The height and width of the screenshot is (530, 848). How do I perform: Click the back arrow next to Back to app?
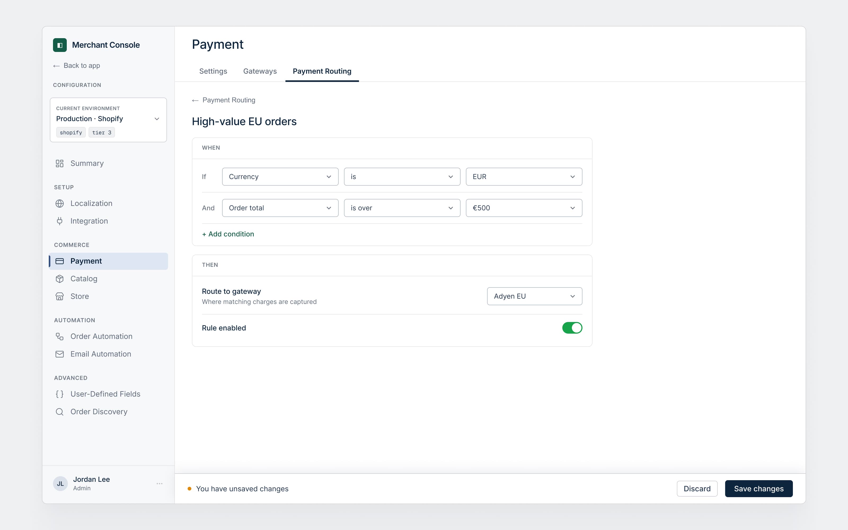tap(56, 66)
